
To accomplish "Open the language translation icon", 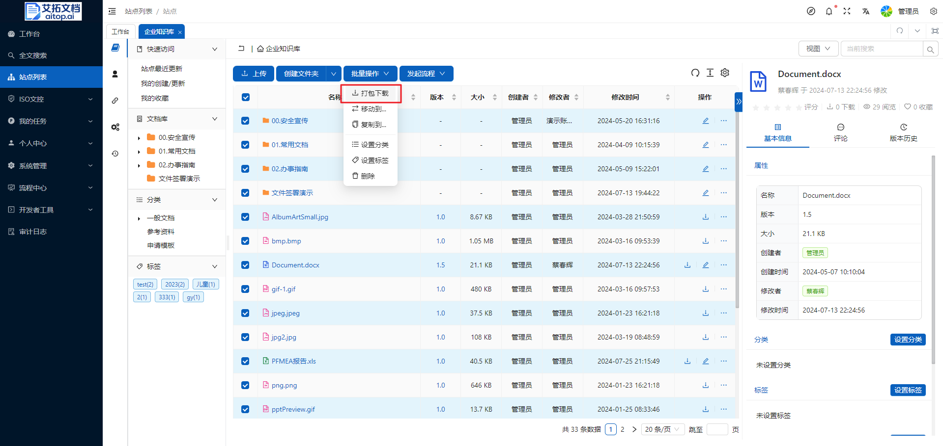I will 866,11.
